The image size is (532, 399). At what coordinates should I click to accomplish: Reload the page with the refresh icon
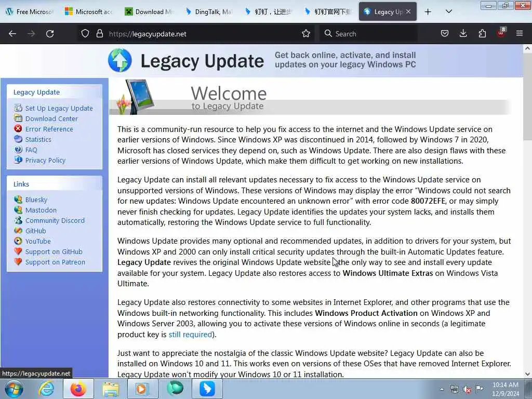[x=50, y=34]
